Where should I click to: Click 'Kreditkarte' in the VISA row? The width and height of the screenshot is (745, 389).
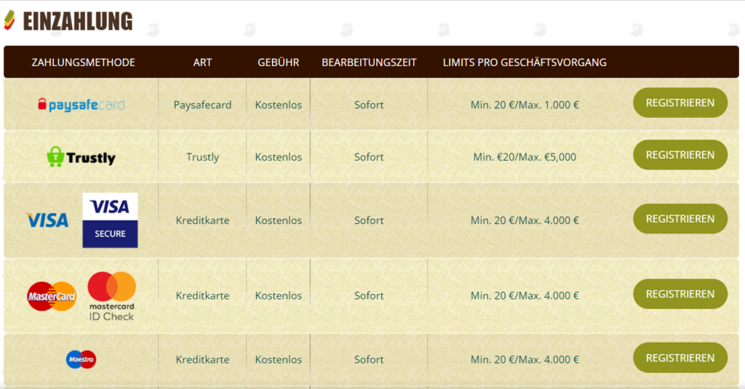coord(202,220)
